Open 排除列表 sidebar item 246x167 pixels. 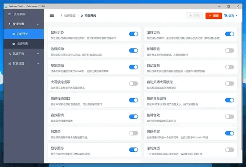point(22,44)
